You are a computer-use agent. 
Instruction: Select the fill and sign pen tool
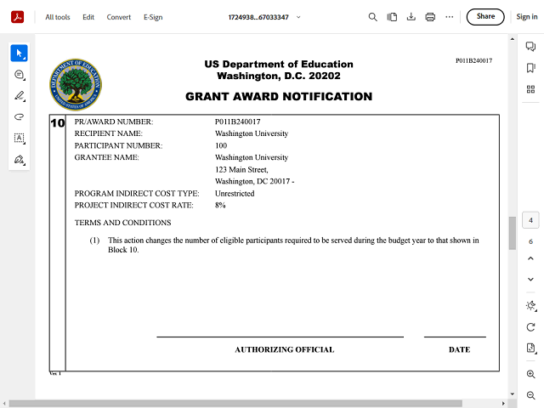point(19,160)
